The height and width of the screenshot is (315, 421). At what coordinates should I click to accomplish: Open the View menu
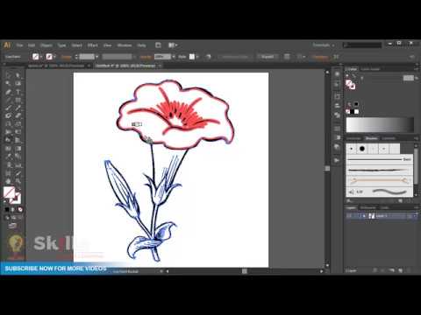coord(107,45)
